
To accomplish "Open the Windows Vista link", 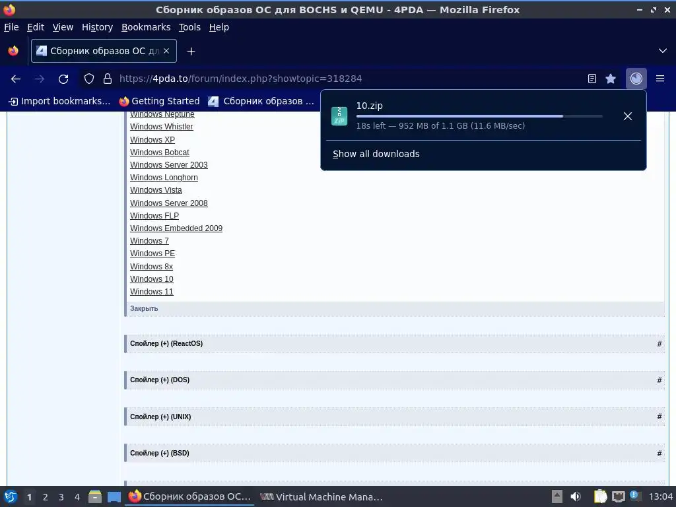I will [156, 189].
